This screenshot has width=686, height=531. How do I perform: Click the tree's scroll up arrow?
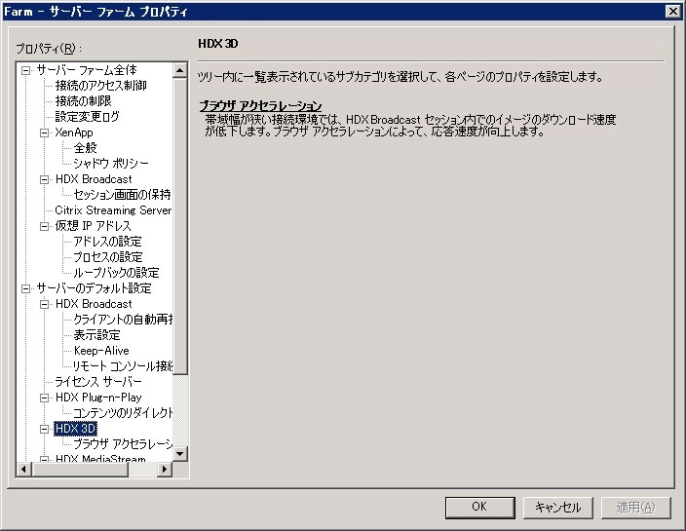point(180,70)
